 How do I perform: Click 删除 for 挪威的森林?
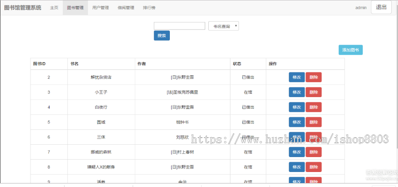tap(314, 152)
